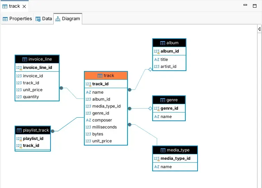The height and width of the screenshot is (188, 262).
Task: Click the diamond connector at genre table
Action: (150, 109)
